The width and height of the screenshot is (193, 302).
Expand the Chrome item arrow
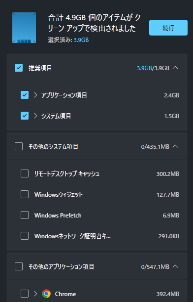pos(35,294)
